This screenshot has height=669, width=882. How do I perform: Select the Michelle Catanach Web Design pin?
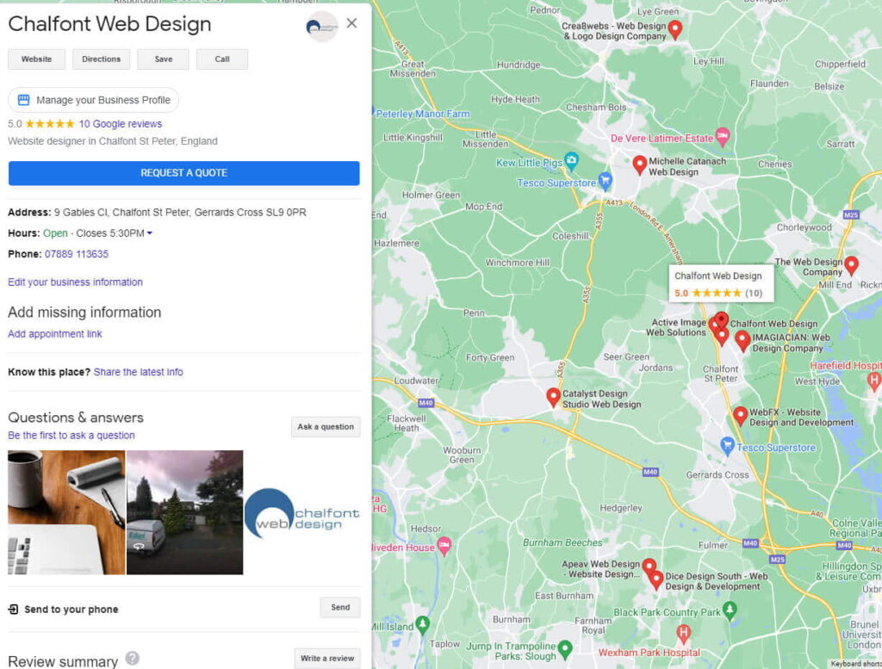[640, 164]
